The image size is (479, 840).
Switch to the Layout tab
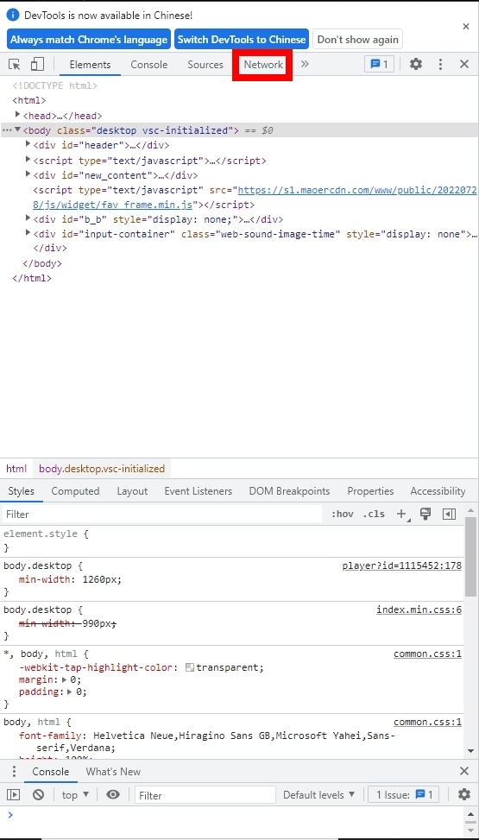pyautogui.click(x=132, y=491)
